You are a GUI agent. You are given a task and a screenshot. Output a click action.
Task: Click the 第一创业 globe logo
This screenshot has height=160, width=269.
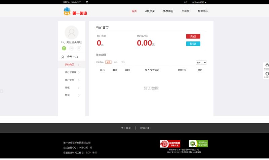67,11
